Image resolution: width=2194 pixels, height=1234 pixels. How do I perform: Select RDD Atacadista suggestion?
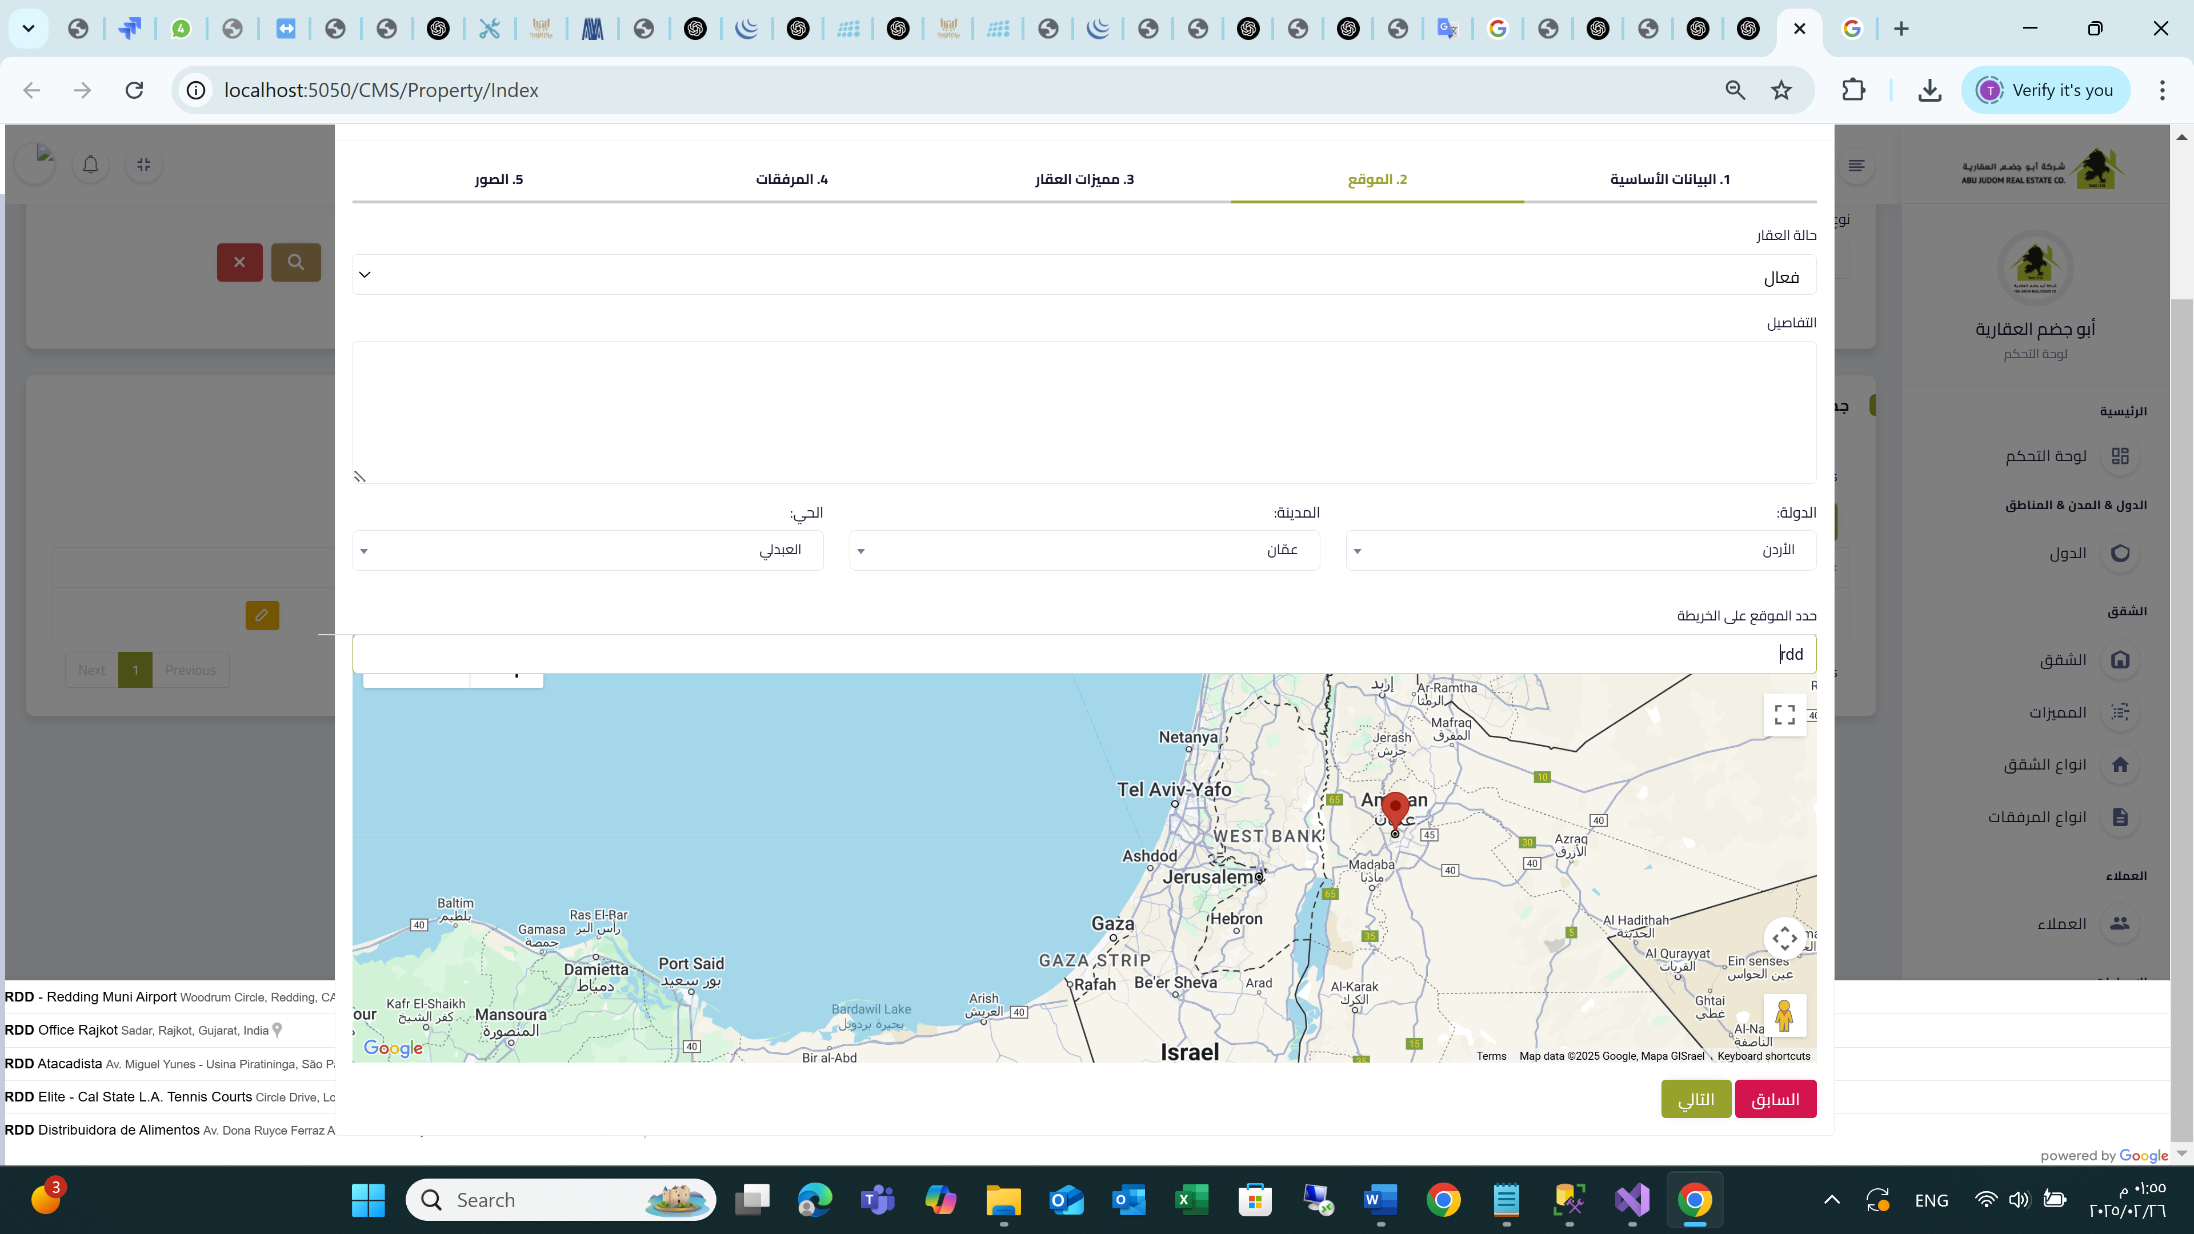coord(170,1064)
